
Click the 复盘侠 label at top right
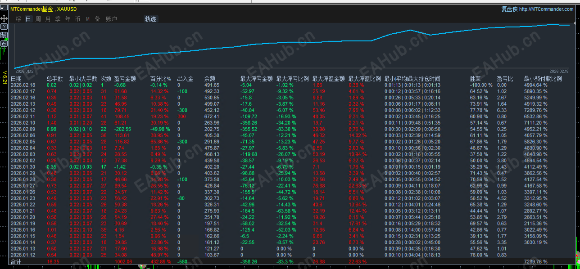pyautogui.click(x=509, y=9)
